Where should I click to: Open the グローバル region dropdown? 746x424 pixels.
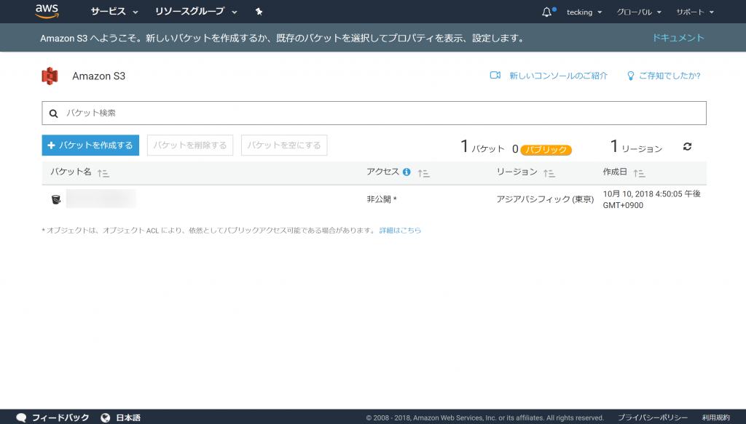pyautogui.click(x=639, y=12)
